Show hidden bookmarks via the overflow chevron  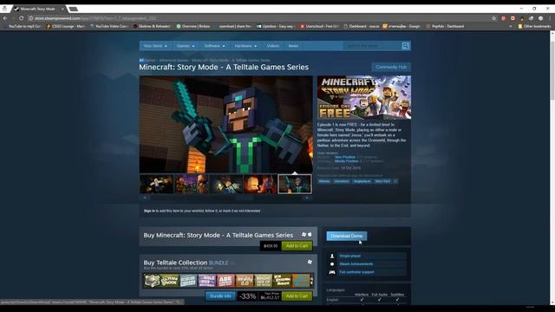point(511,26)
